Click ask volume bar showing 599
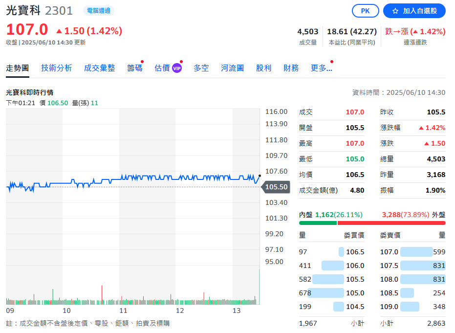This screenshot has height=333, width=455. click(x=416, y=252)
